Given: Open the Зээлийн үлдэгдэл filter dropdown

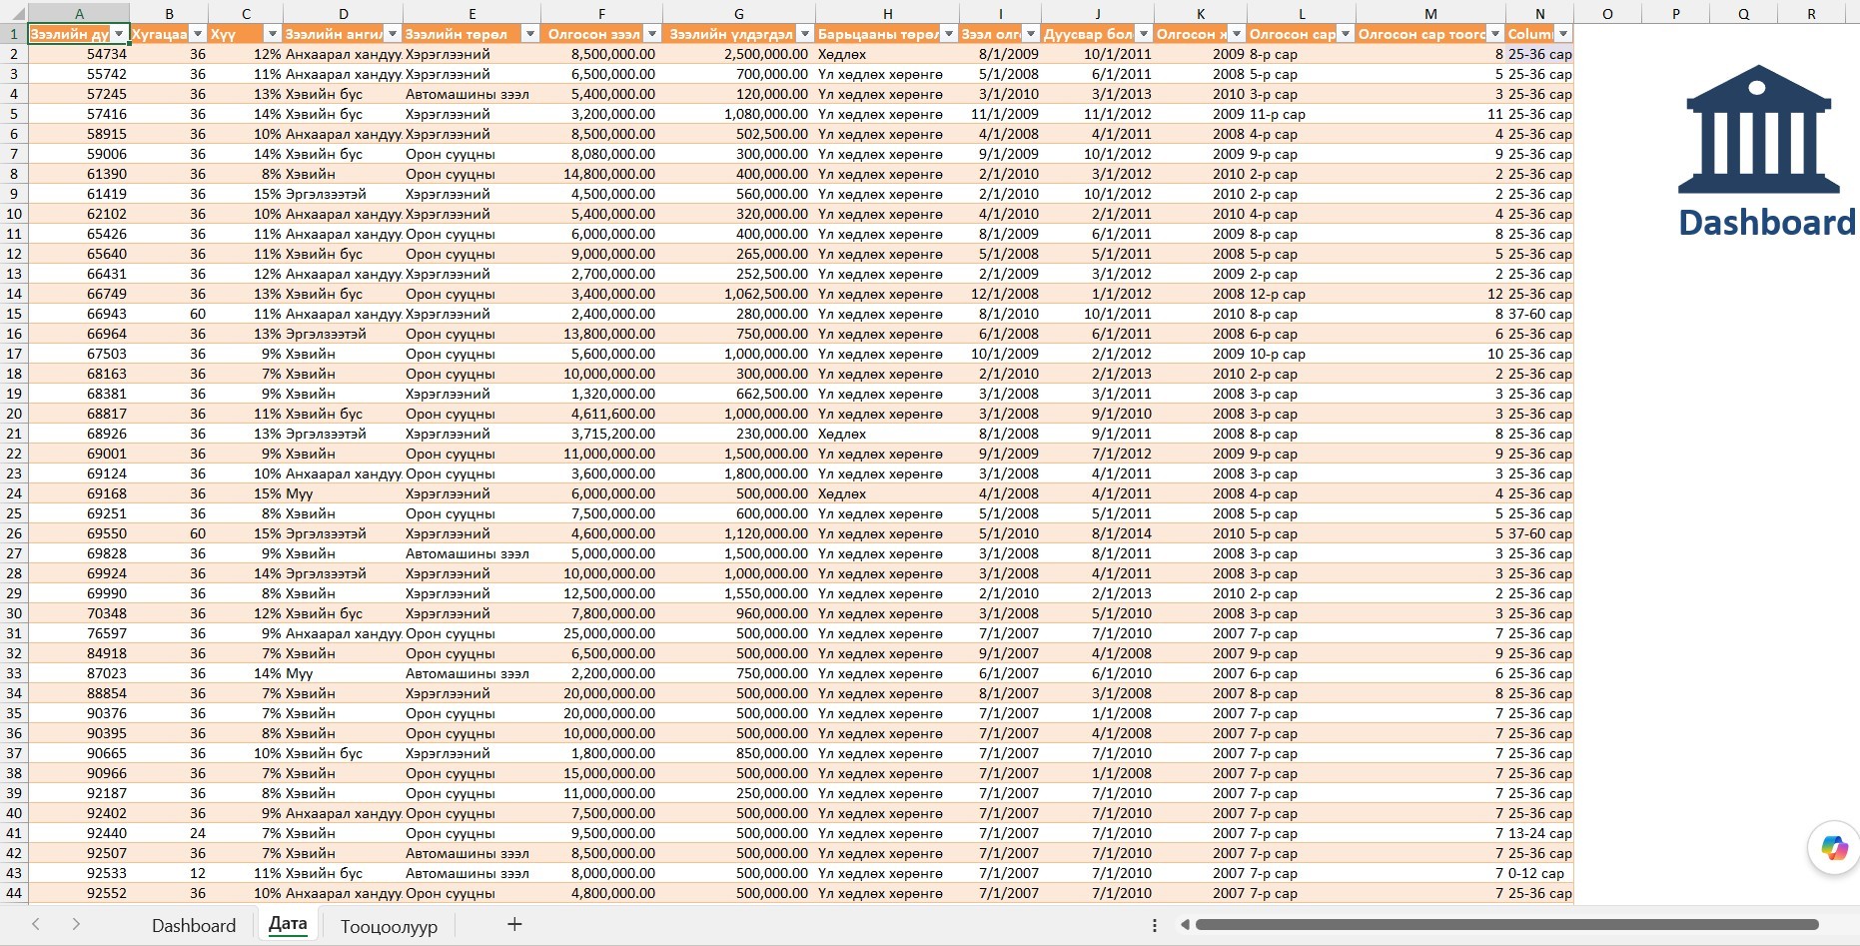Looking at the screenshot, I should [805, 34].
